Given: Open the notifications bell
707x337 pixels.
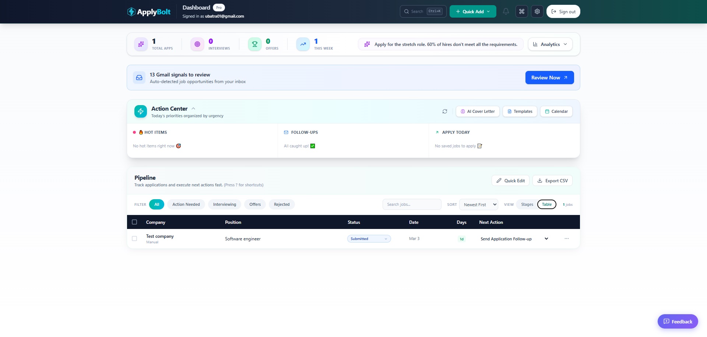Looking at the screenshot, I should point(506,11).
